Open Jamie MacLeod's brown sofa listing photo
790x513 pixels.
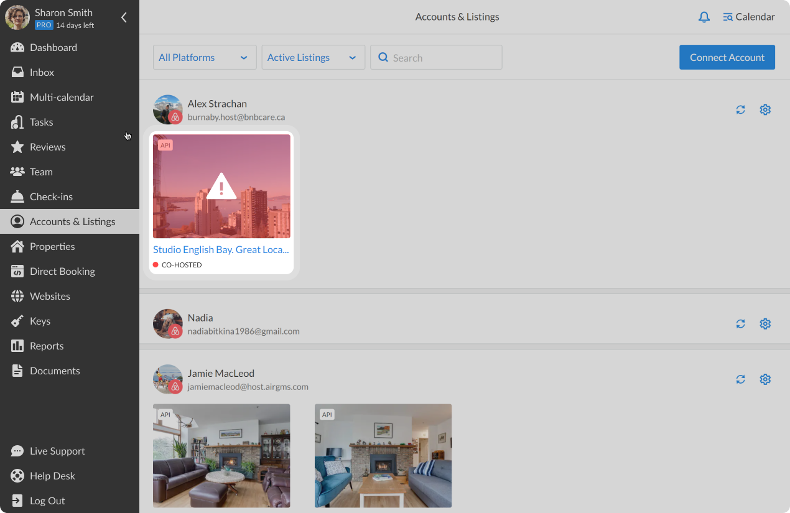coord(221,456)
